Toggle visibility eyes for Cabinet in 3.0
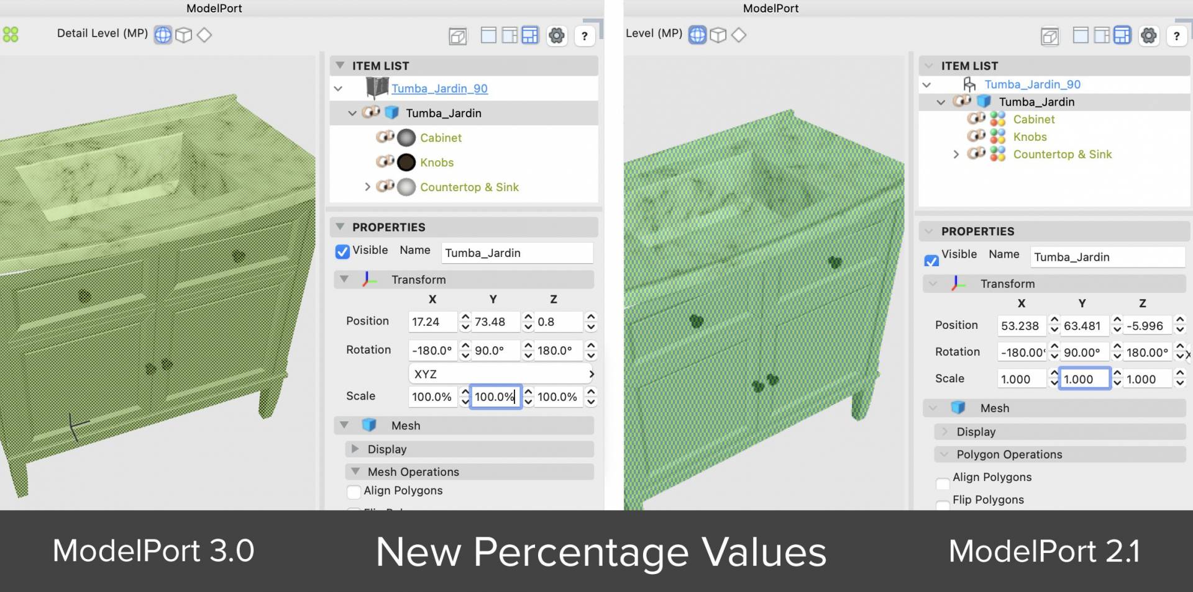1193x592 pixels. (x=385, y=137)
